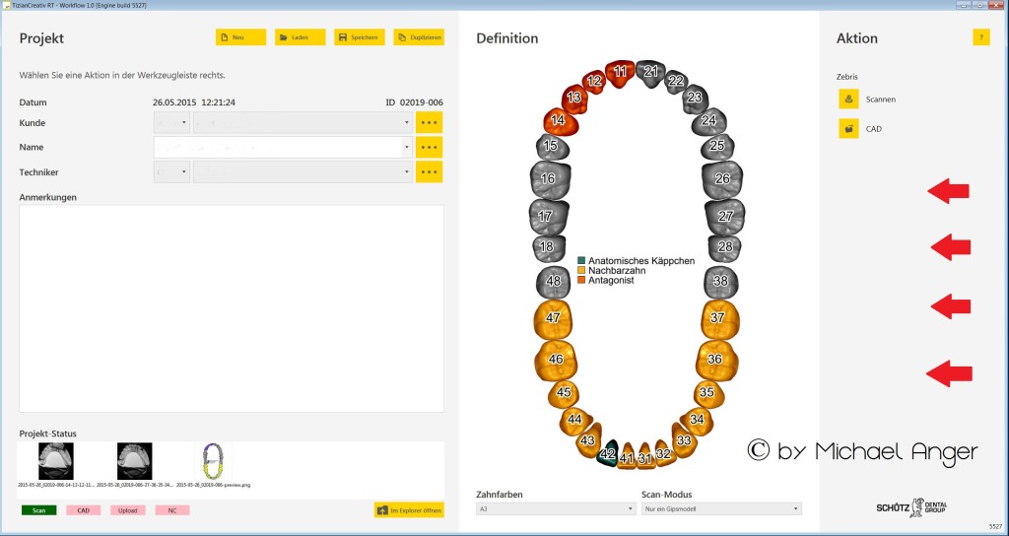Open the preview.png arch thumbnail

point(213,461)
